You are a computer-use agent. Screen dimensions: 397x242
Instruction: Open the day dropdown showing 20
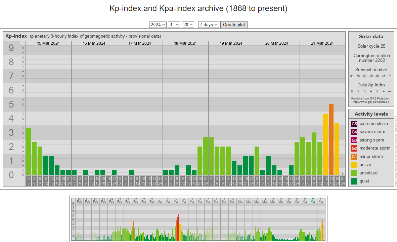(x=188, y=25)
